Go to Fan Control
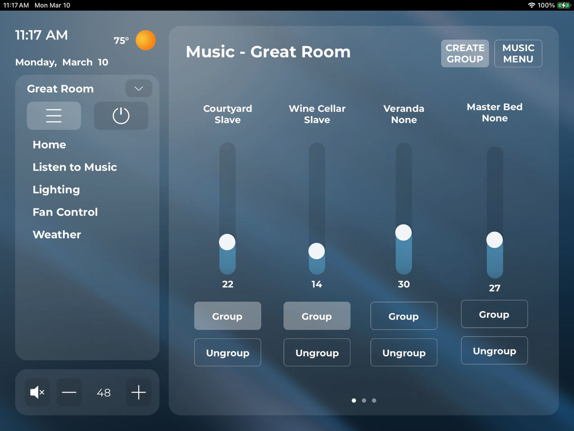 pyautogui.click(x=65, y=212)
